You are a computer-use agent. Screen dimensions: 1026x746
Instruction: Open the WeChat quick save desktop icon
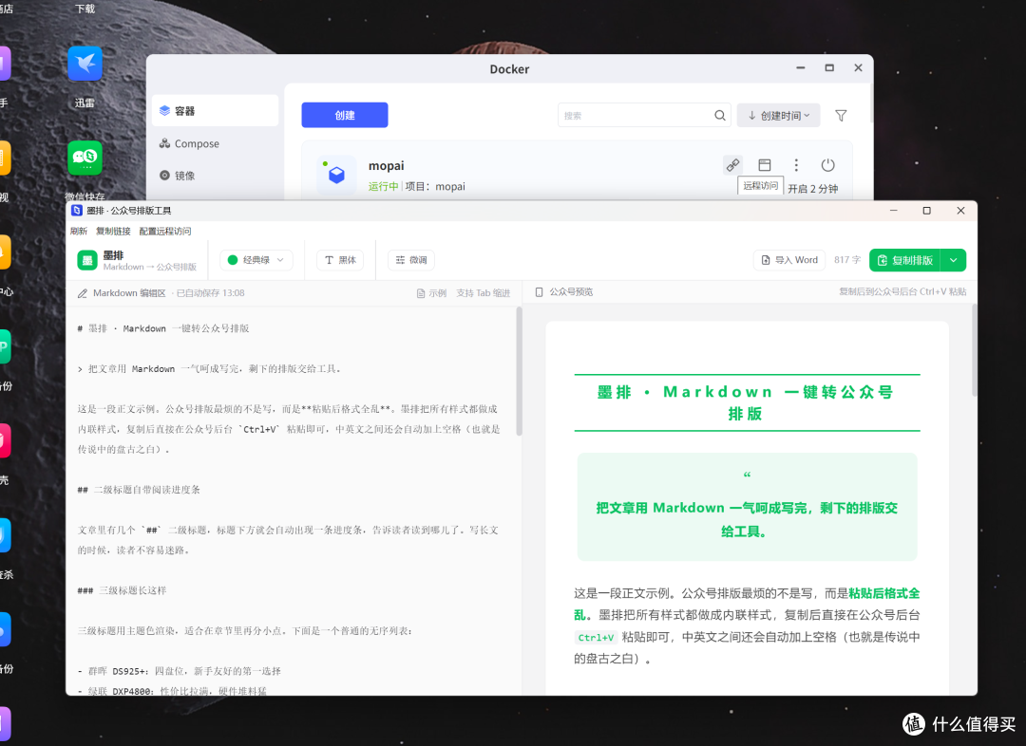point(85,158)
